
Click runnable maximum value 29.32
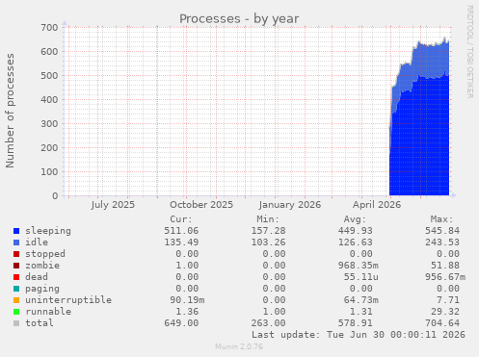point(445,312)
